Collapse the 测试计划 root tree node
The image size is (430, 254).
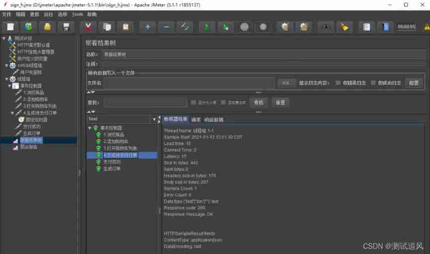tap(4, 38)
